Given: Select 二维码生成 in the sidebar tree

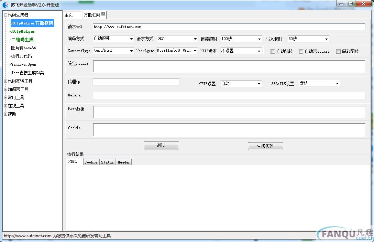Looking at the screenshot, I should point(22,40).
